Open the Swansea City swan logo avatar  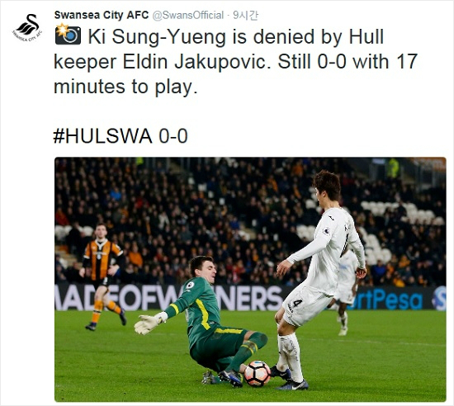click(27, 28)
